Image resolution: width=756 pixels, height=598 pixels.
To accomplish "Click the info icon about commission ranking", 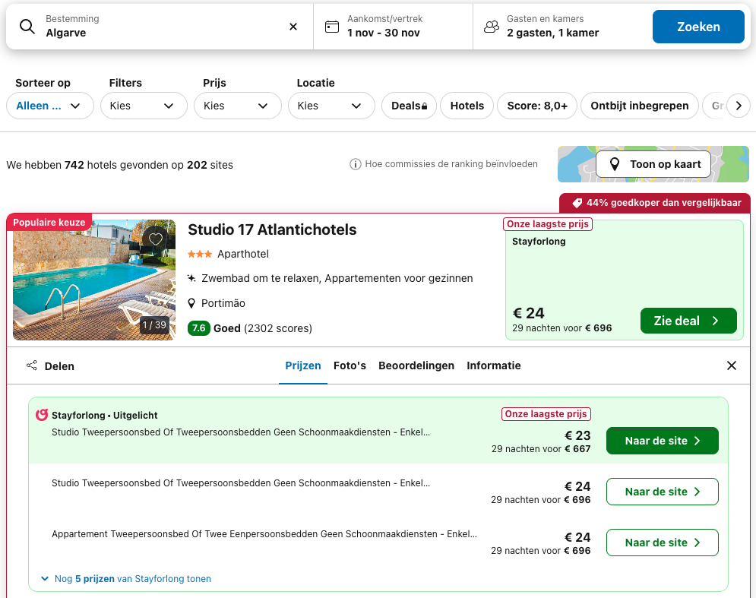I will click(x=355, y=164).
